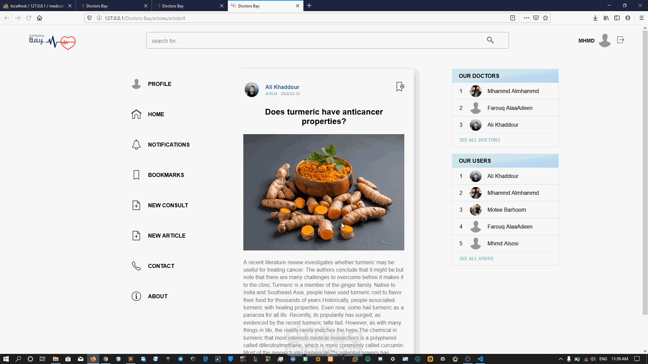Show hidden system tray icons
Screen dimensions: 648x364
point(561,359)
